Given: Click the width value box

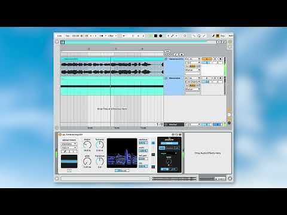Looking at the screenshot, I should (143, 150).
